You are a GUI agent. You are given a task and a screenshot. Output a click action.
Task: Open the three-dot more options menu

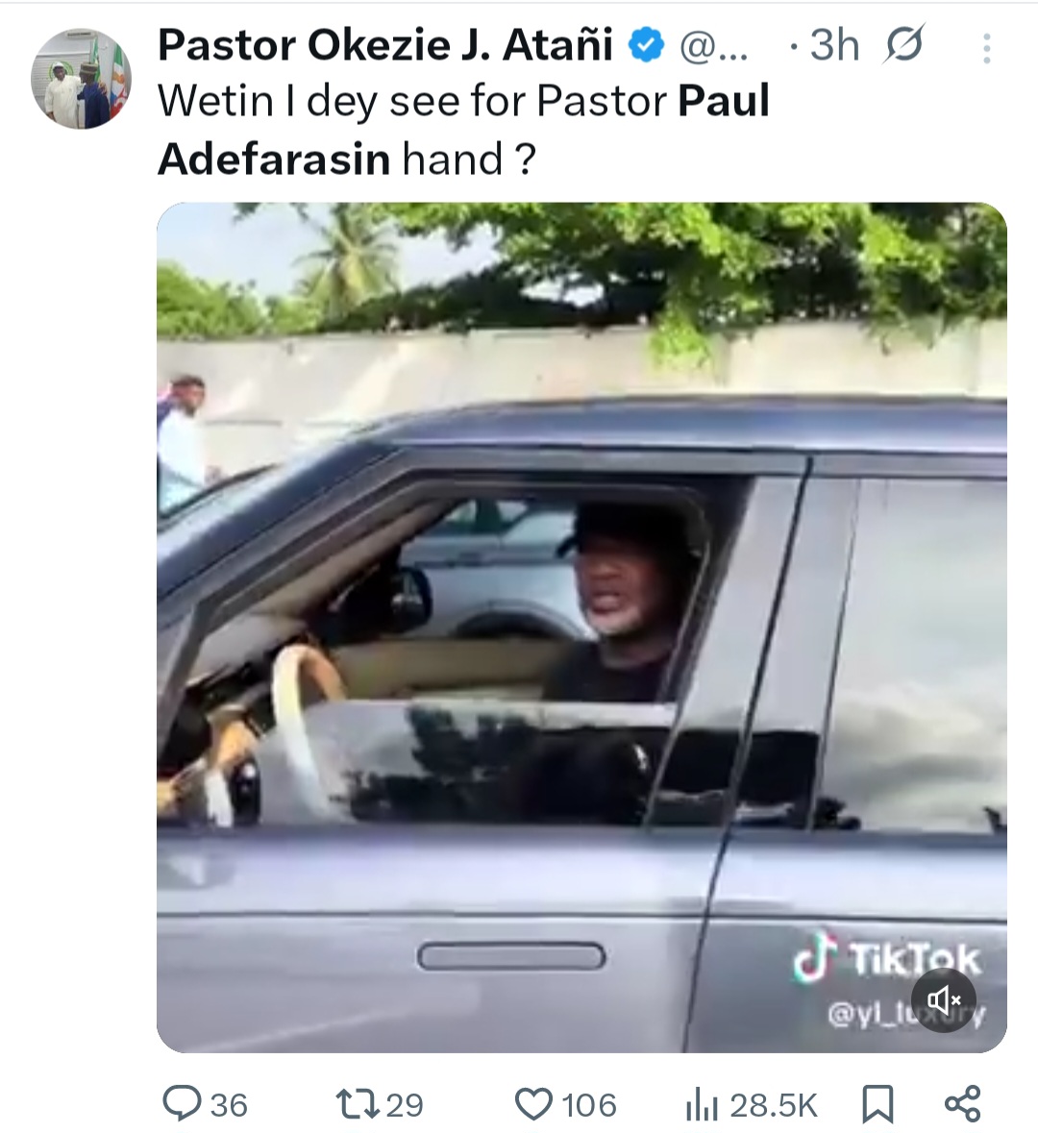986,48
